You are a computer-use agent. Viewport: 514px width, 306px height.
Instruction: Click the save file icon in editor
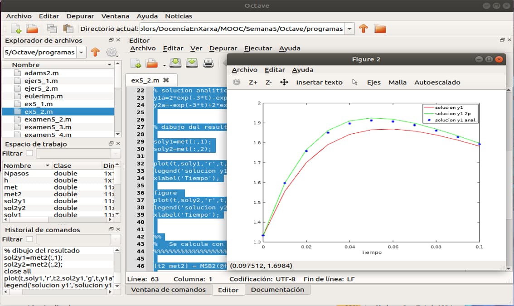(x=175, y=63)
